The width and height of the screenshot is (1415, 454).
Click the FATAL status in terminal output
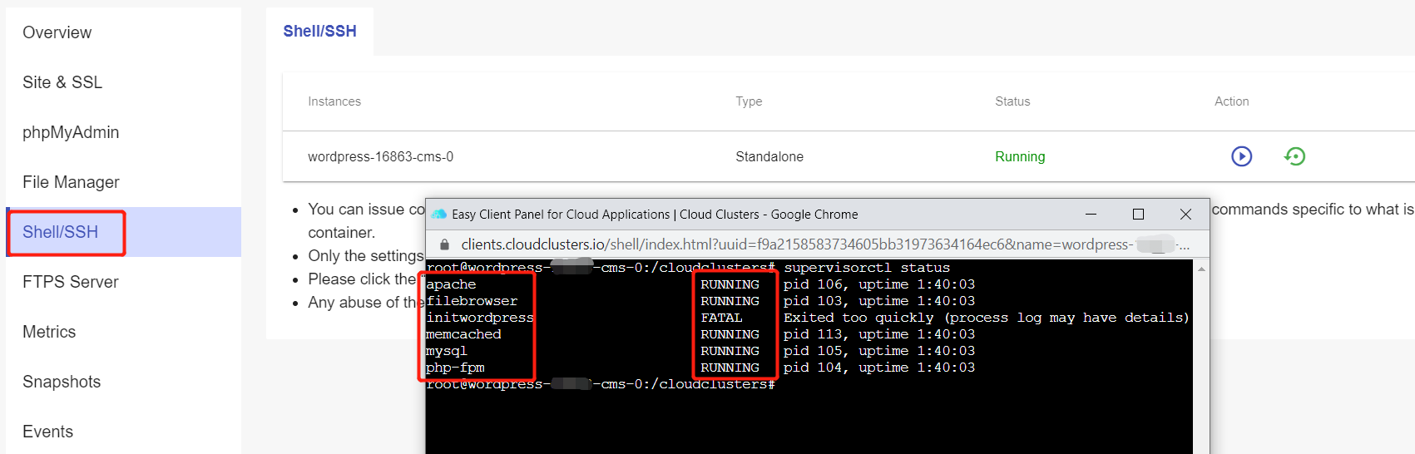[721, 318]
